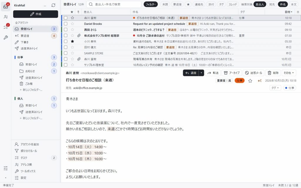The width and height of the screenshot is (301, 188).
Task: Click the paperclip on the 株式会社サンプル資材 row
Action: click(x=79, y=36)
